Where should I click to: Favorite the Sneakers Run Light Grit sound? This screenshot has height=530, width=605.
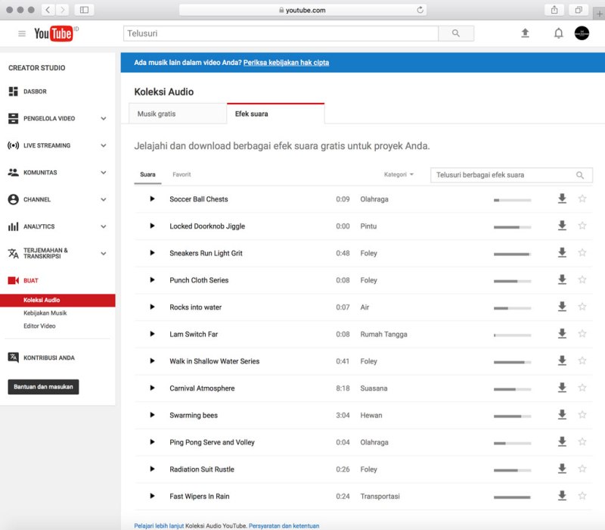click(582, 253)
